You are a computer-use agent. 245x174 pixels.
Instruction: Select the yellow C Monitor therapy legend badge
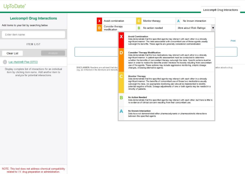(x=139, y=21)
